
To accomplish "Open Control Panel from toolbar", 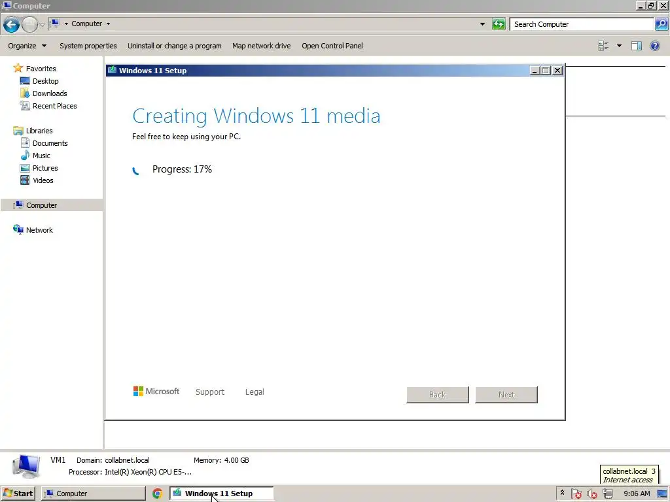I will tap(332, 46).
